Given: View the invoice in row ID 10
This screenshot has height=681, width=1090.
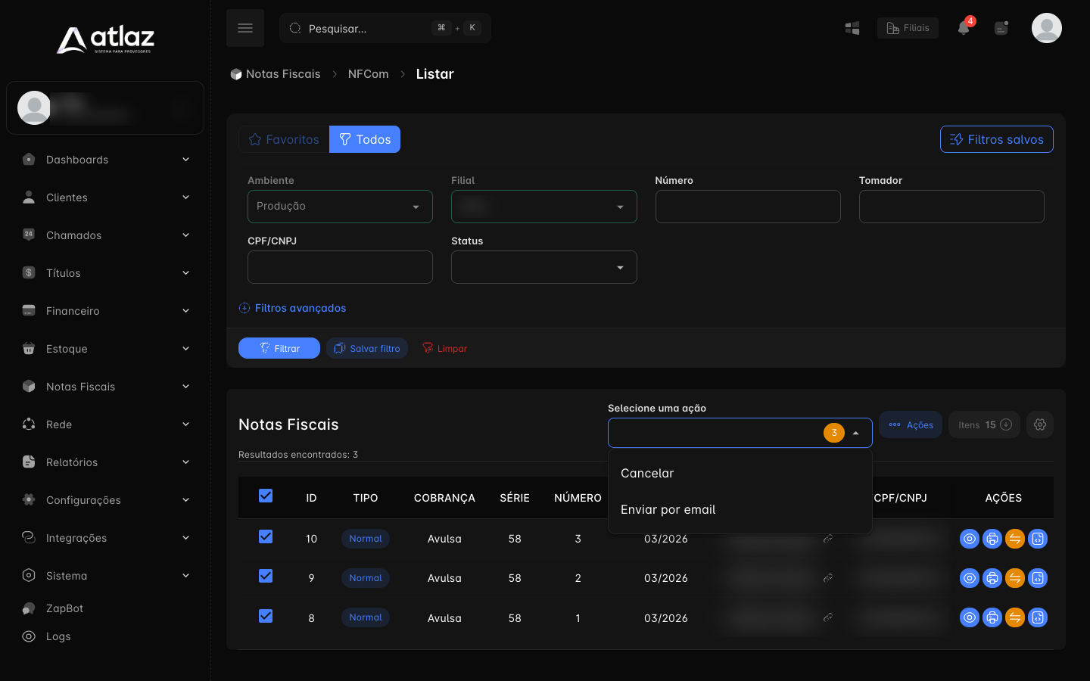Looking at the screenshot, I should coord(970,539).
